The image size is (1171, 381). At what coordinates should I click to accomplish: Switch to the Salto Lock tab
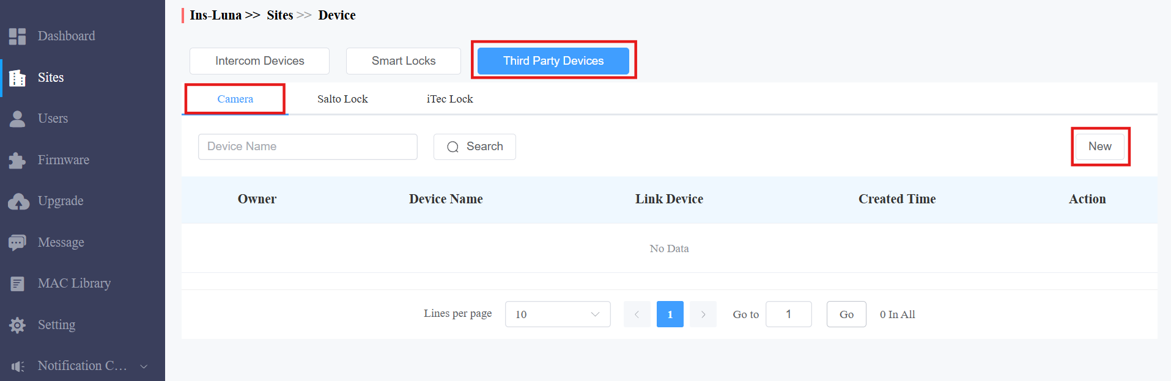[342, 99]
